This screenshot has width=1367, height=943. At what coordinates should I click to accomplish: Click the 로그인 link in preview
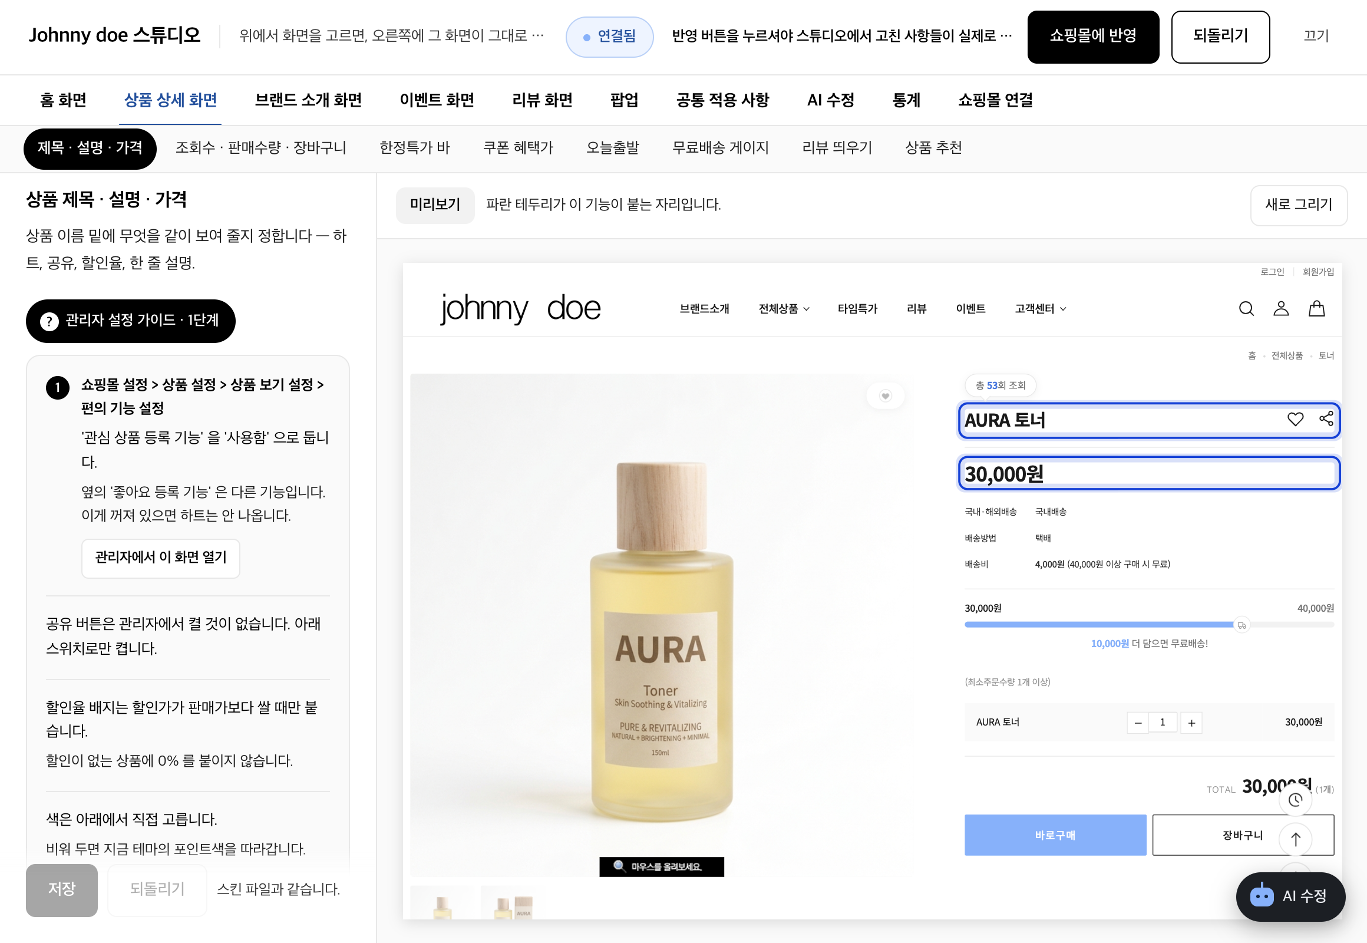pos(1272,272)
